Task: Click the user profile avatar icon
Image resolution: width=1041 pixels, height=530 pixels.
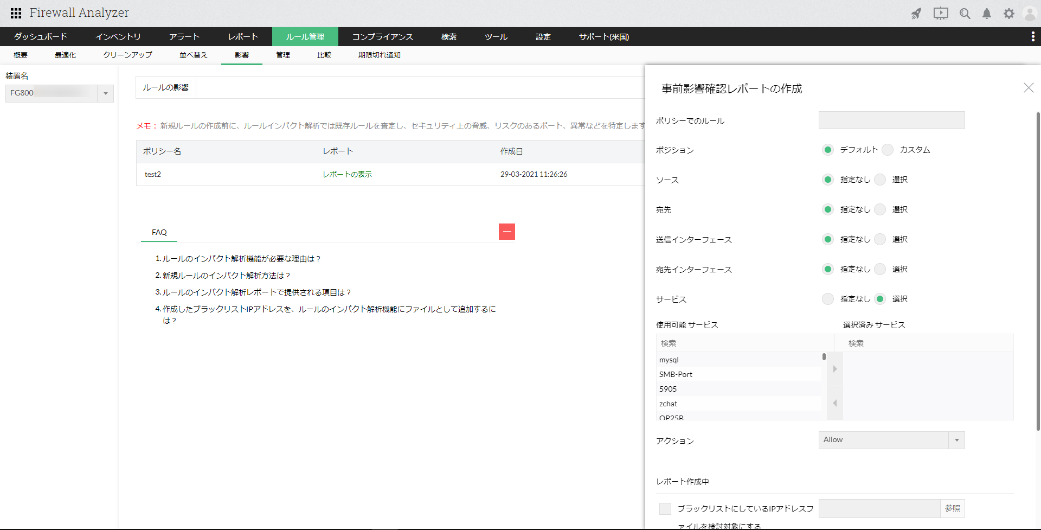Action: pyautogui.click(x=1029, y=14)
